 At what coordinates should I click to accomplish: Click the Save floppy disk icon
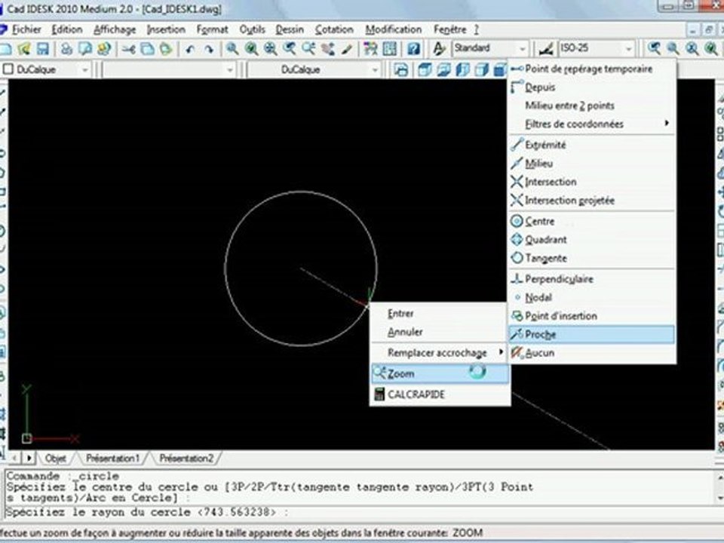[x=43, y=48]
